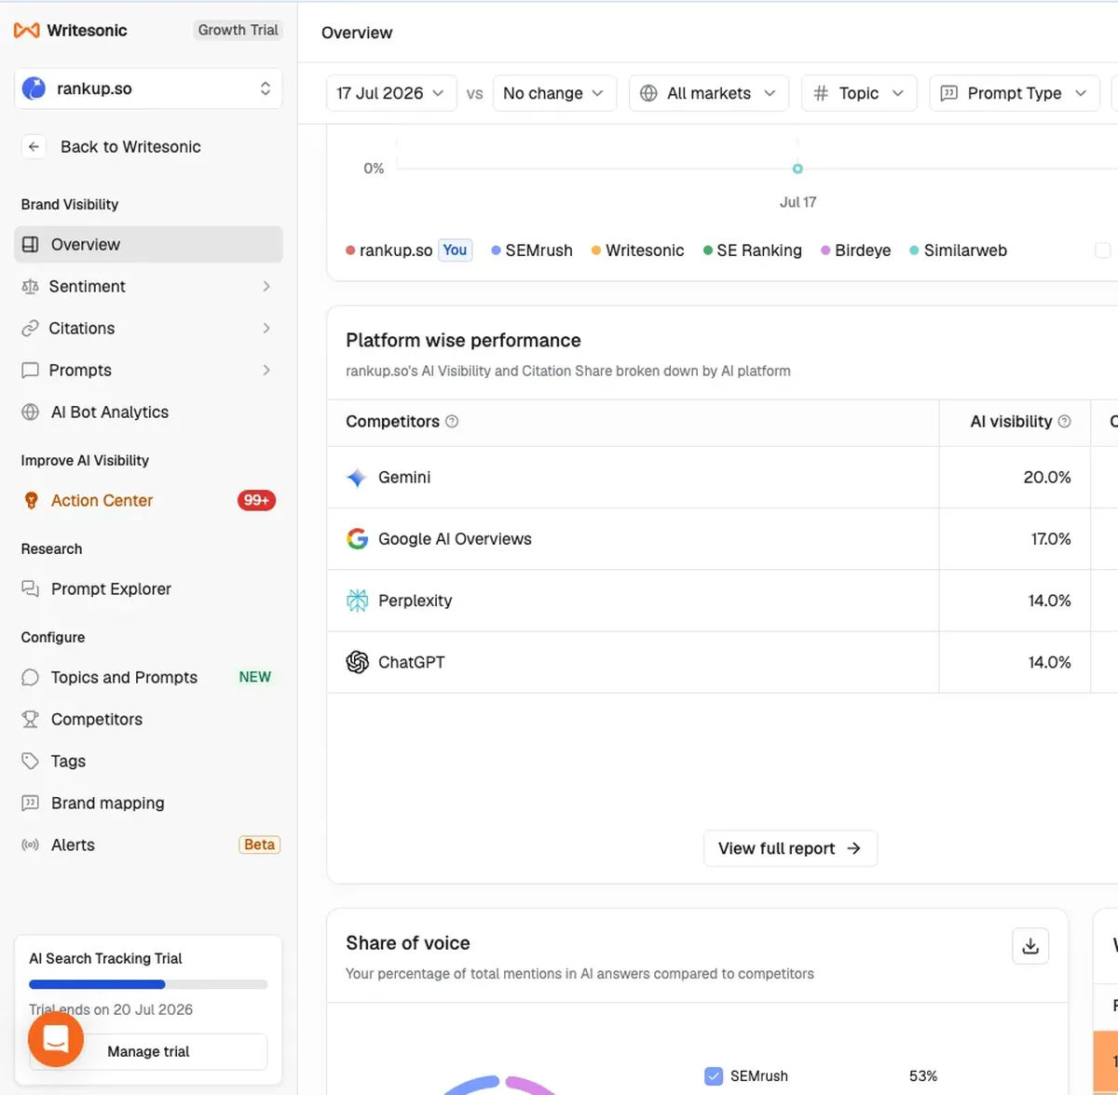Open the rankup.so workspace switcher
Screen dimensions: 1118x1095
(148, 88)
